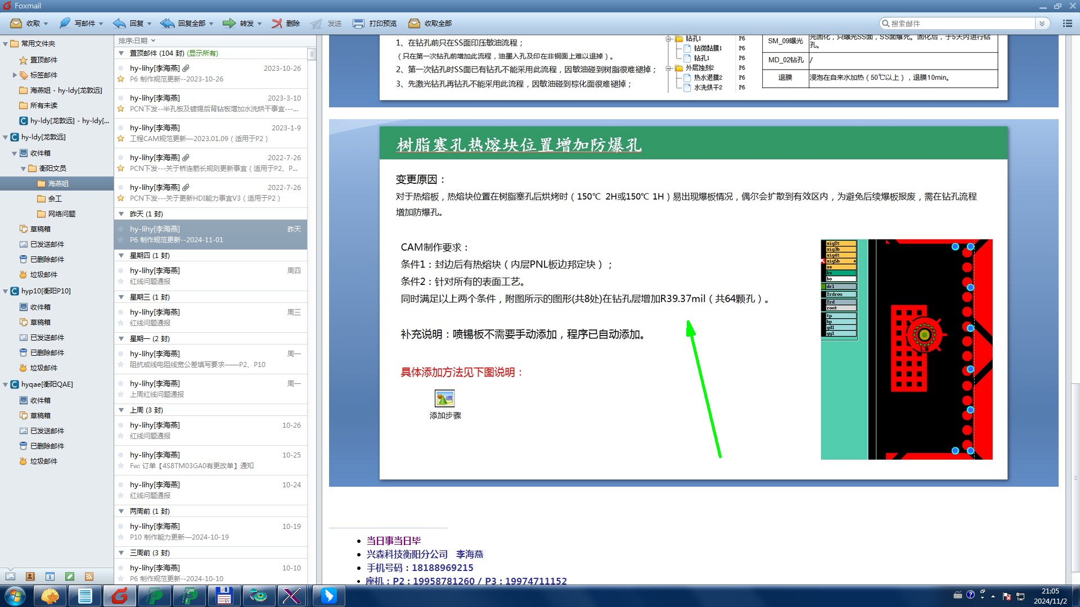Viewport: 1080px width, 607px height.
Task: Unstar the pinned 2023-10-26 P6 mail
Action: tap(120, 79)
